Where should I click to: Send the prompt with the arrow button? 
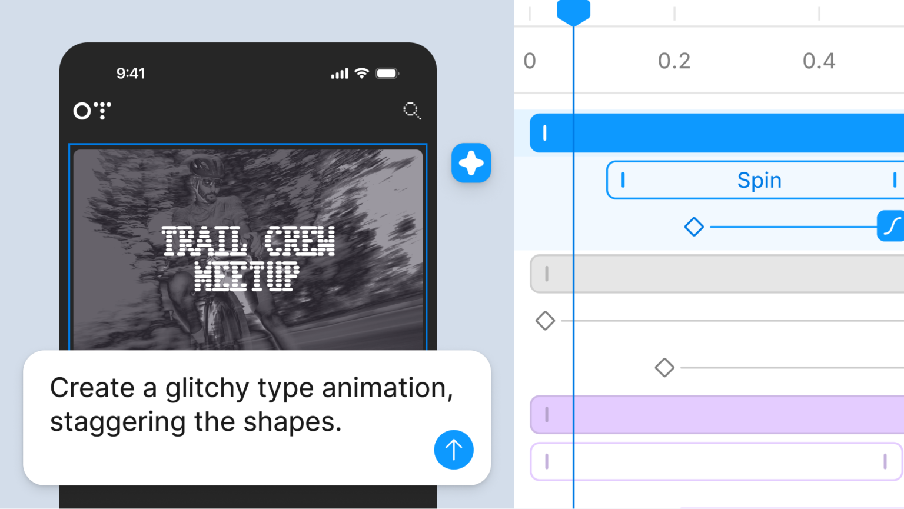(x=453, y=450)
